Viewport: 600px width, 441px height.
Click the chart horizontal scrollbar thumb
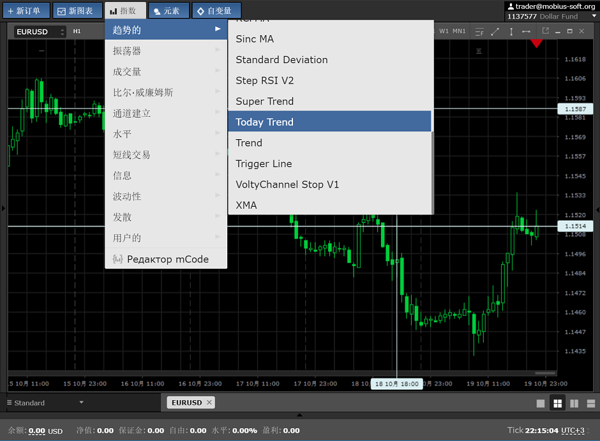[x=545, y=373]
